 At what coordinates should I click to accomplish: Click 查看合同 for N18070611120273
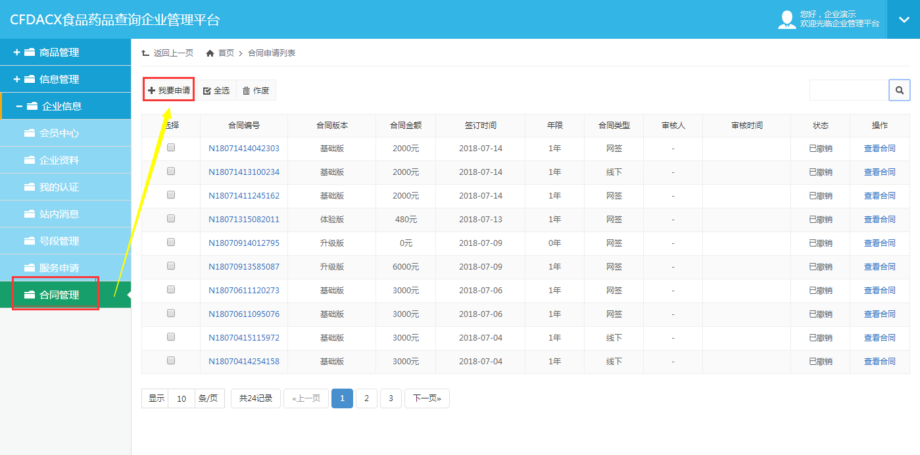[x=880, y=291]
